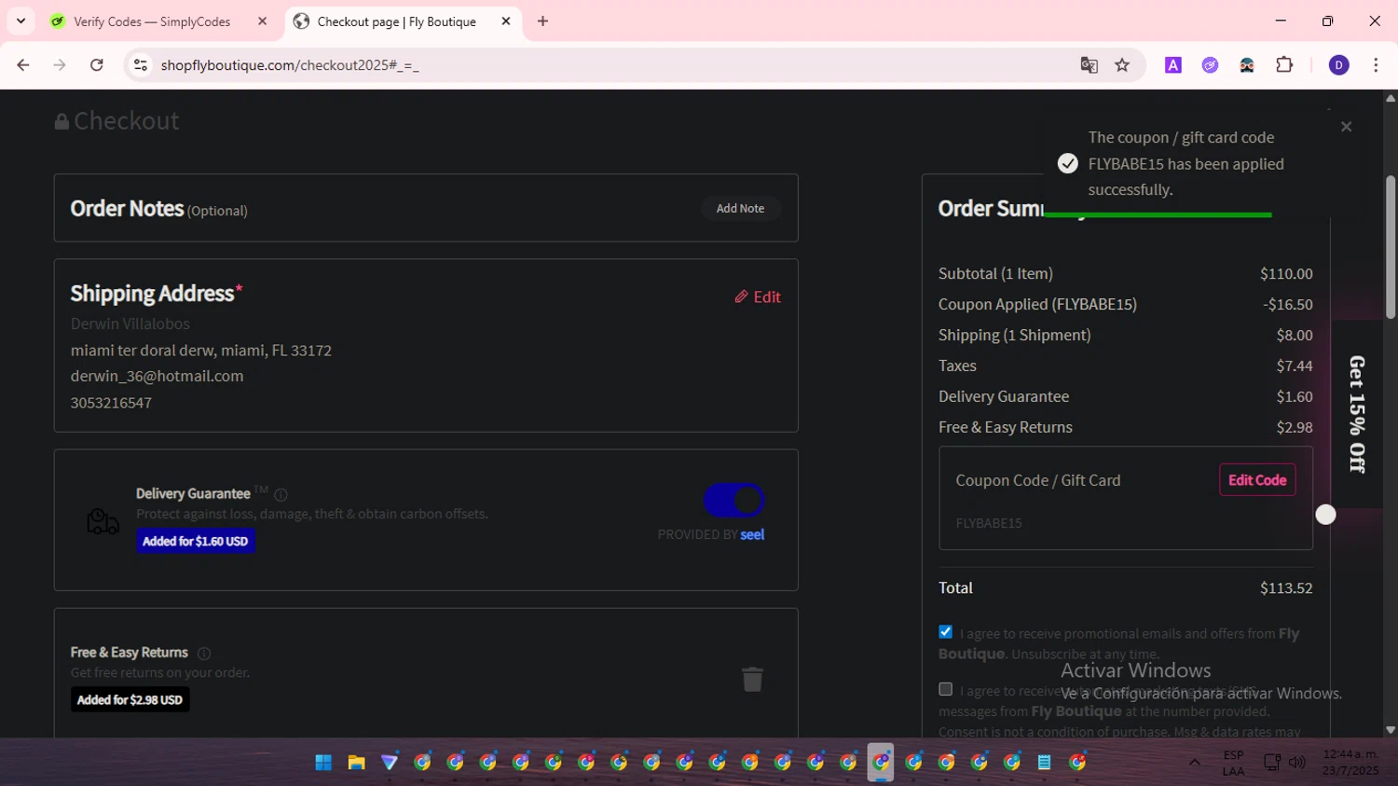Click Added for $1.60 USD badge
Screen dimensions: 1398x786
click(196, 541)
